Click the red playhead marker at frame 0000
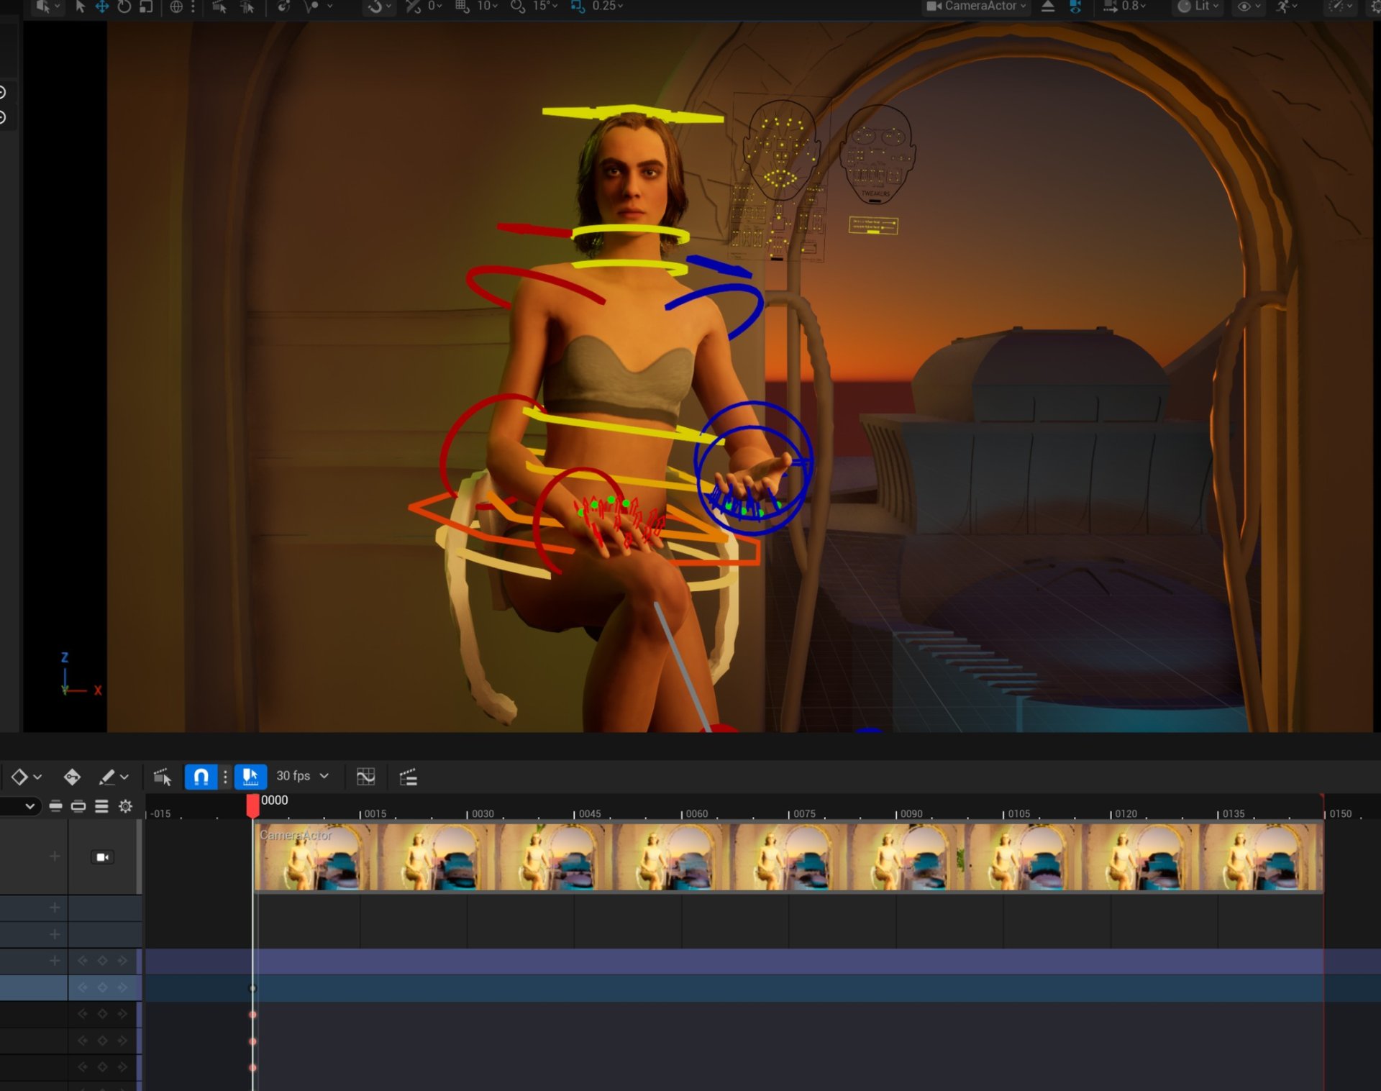This screenshot has width=1381, height=1091. pos(252,805)
